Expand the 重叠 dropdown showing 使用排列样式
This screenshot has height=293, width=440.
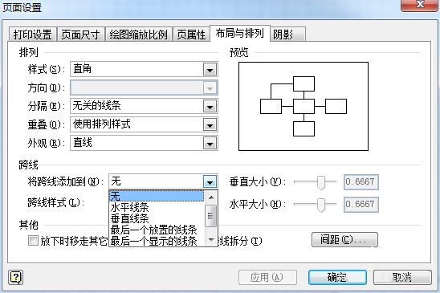(144, 124)
